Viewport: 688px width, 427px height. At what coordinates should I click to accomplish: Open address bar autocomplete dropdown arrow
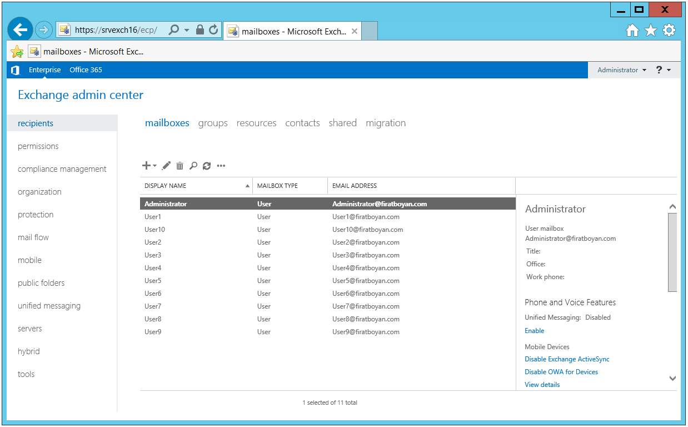[x=187, y=30]
